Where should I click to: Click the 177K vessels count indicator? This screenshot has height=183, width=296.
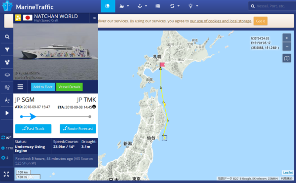click(7, 148)
